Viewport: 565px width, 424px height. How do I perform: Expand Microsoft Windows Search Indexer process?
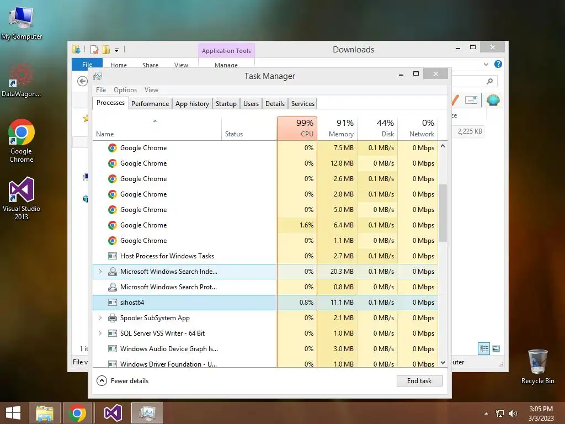click(x=100, y=272)
